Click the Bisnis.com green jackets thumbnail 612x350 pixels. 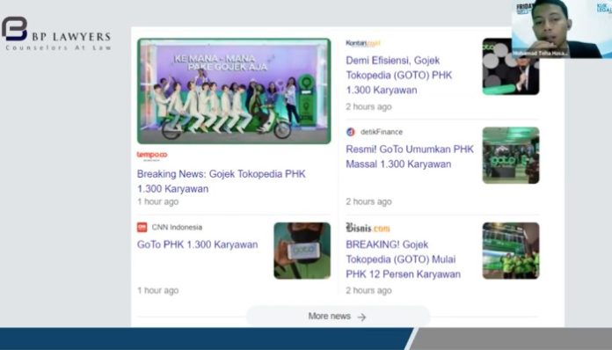pyautogui.click(x=511, y=251)
